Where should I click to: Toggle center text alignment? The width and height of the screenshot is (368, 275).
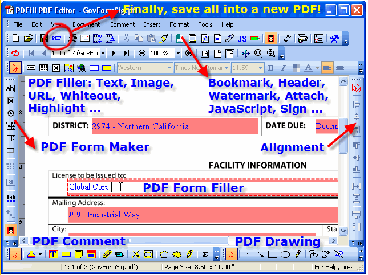click(x=340, y=68)
